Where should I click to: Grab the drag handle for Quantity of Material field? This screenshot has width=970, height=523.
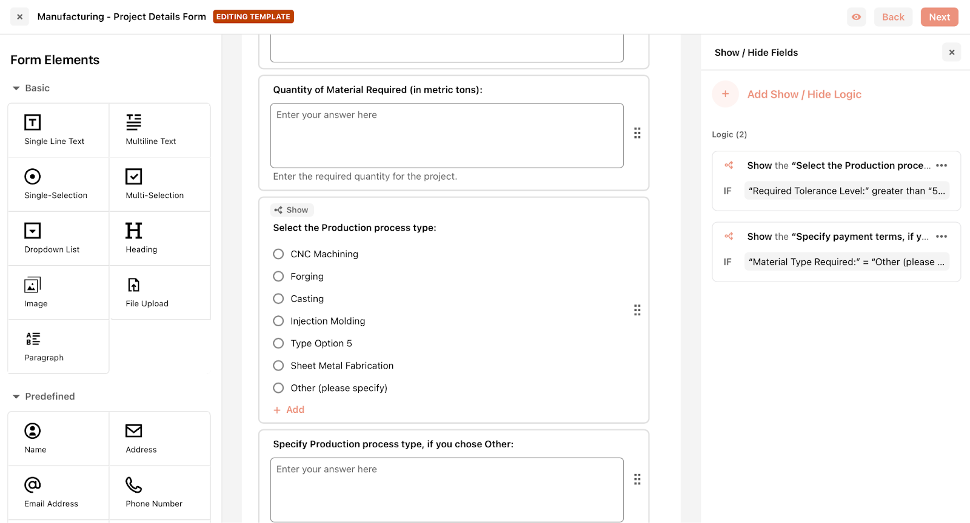coord(637,133)
